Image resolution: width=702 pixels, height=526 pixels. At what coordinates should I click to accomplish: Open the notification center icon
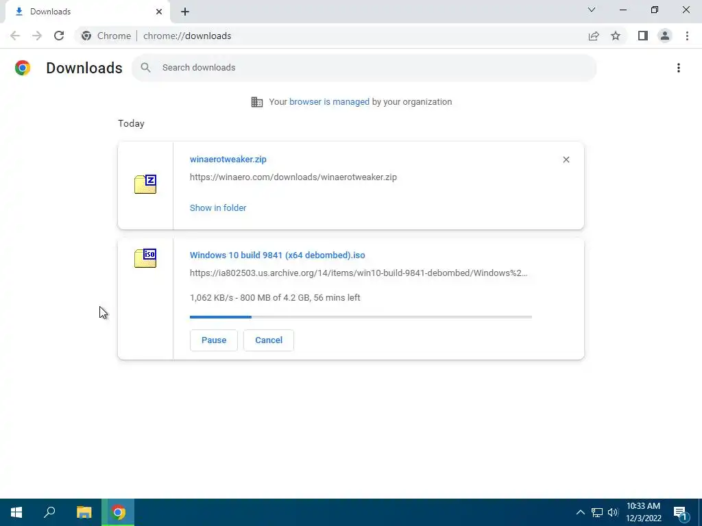(680, 512)
